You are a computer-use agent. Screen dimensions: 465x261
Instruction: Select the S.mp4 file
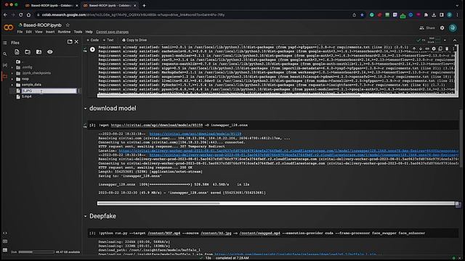pos(27,96)
